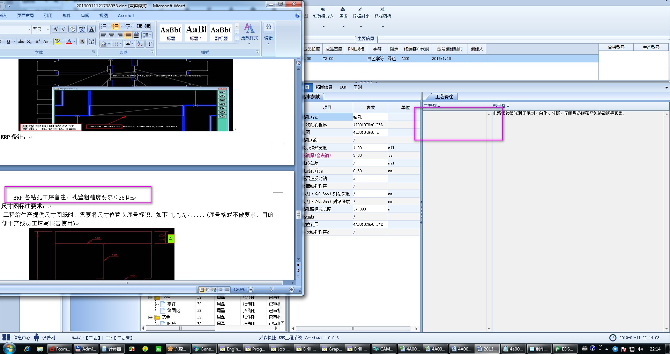Toggle the show paragraph marks icon
The width and height of the screenshot is (670, 354).
coord(150,44)
